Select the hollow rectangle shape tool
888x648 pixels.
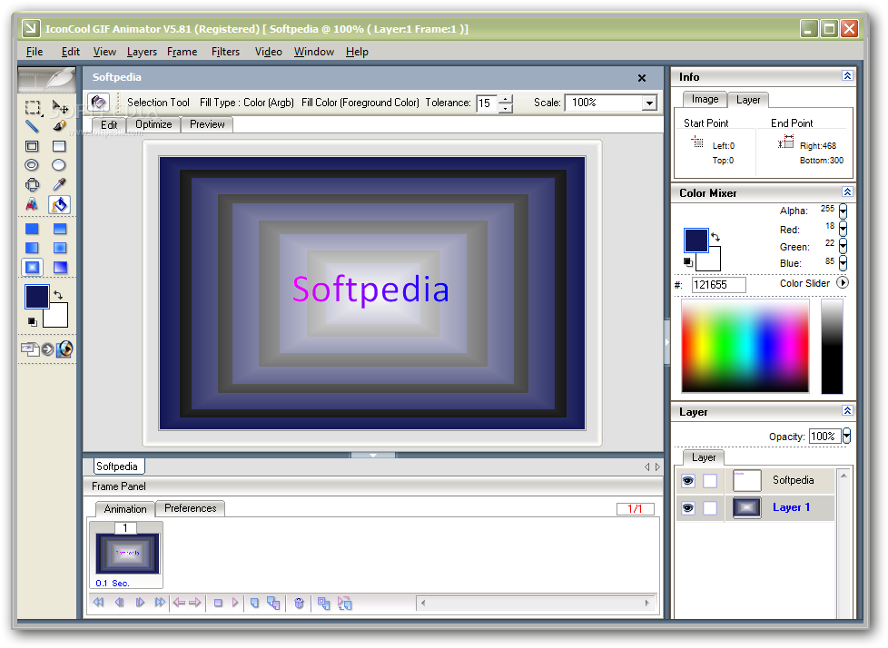point(32,146)
